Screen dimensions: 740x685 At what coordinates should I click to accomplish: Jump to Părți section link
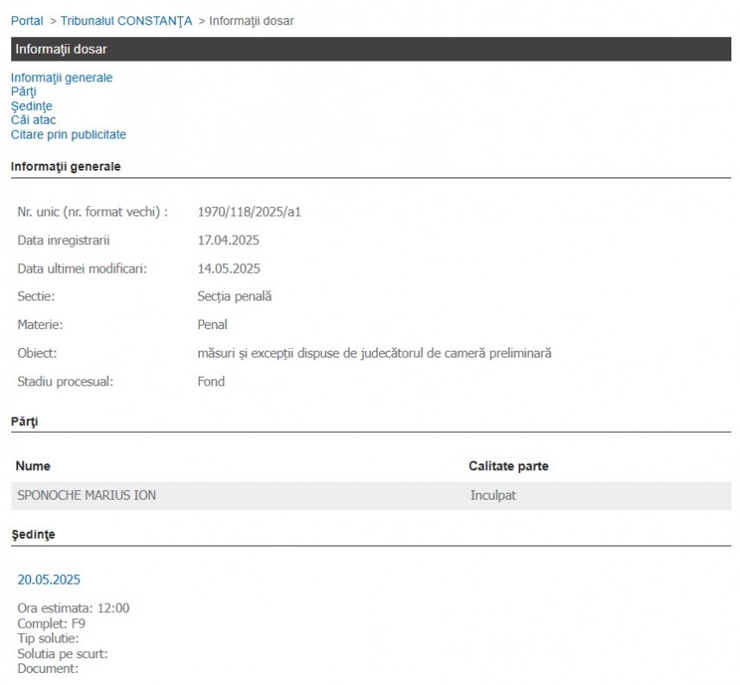pyautogui.click(x=23, y=92)
